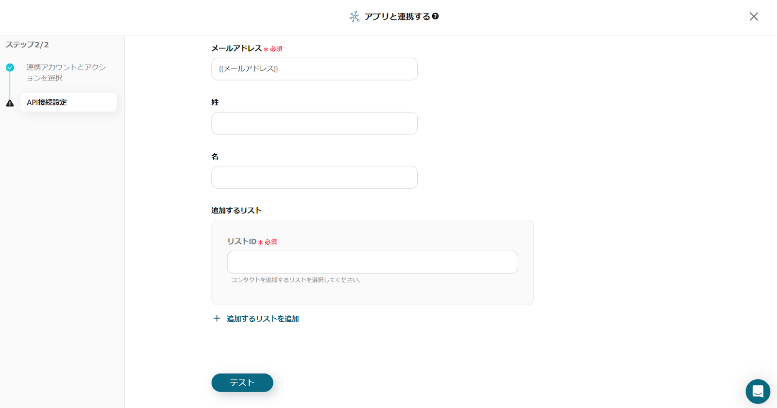This screenshot has height=408, width=777.
Task: Click the app integration network icon
Action: [x=355, y=17]
